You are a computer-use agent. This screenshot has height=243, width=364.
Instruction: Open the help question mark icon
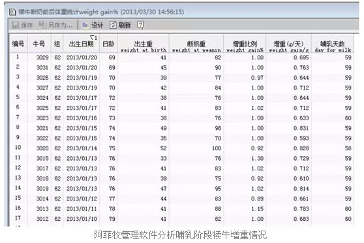140,25
